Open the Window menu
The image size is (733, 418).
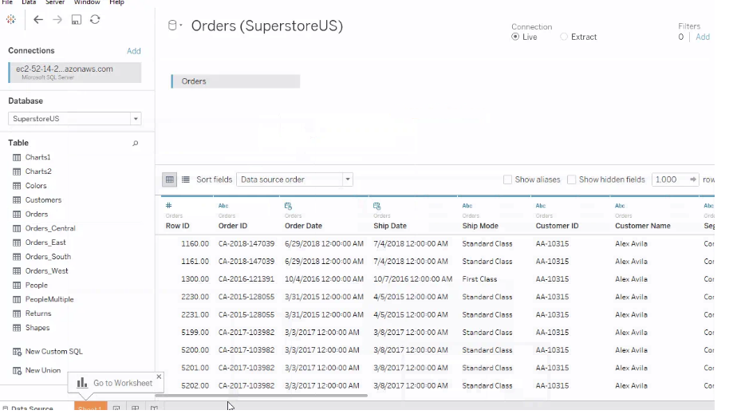point(87,2)
